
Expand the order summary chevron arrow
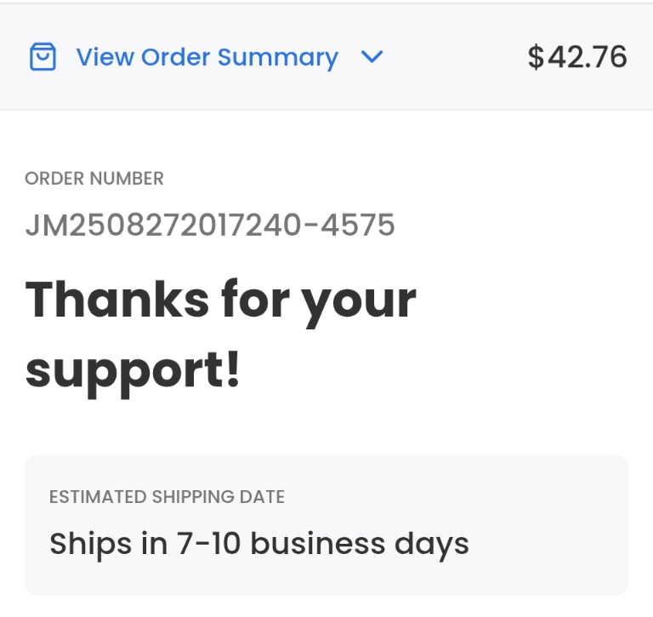tap(372, 58)
